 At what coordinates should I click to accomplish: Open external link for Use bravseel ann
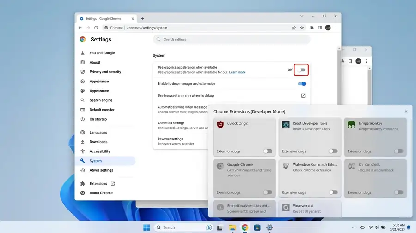click(x=303, y=96)
